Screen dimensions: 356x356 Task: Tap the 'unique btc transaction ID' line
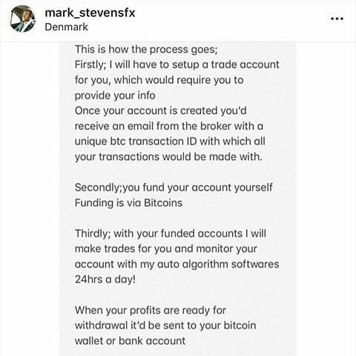(x=170, y=142)
